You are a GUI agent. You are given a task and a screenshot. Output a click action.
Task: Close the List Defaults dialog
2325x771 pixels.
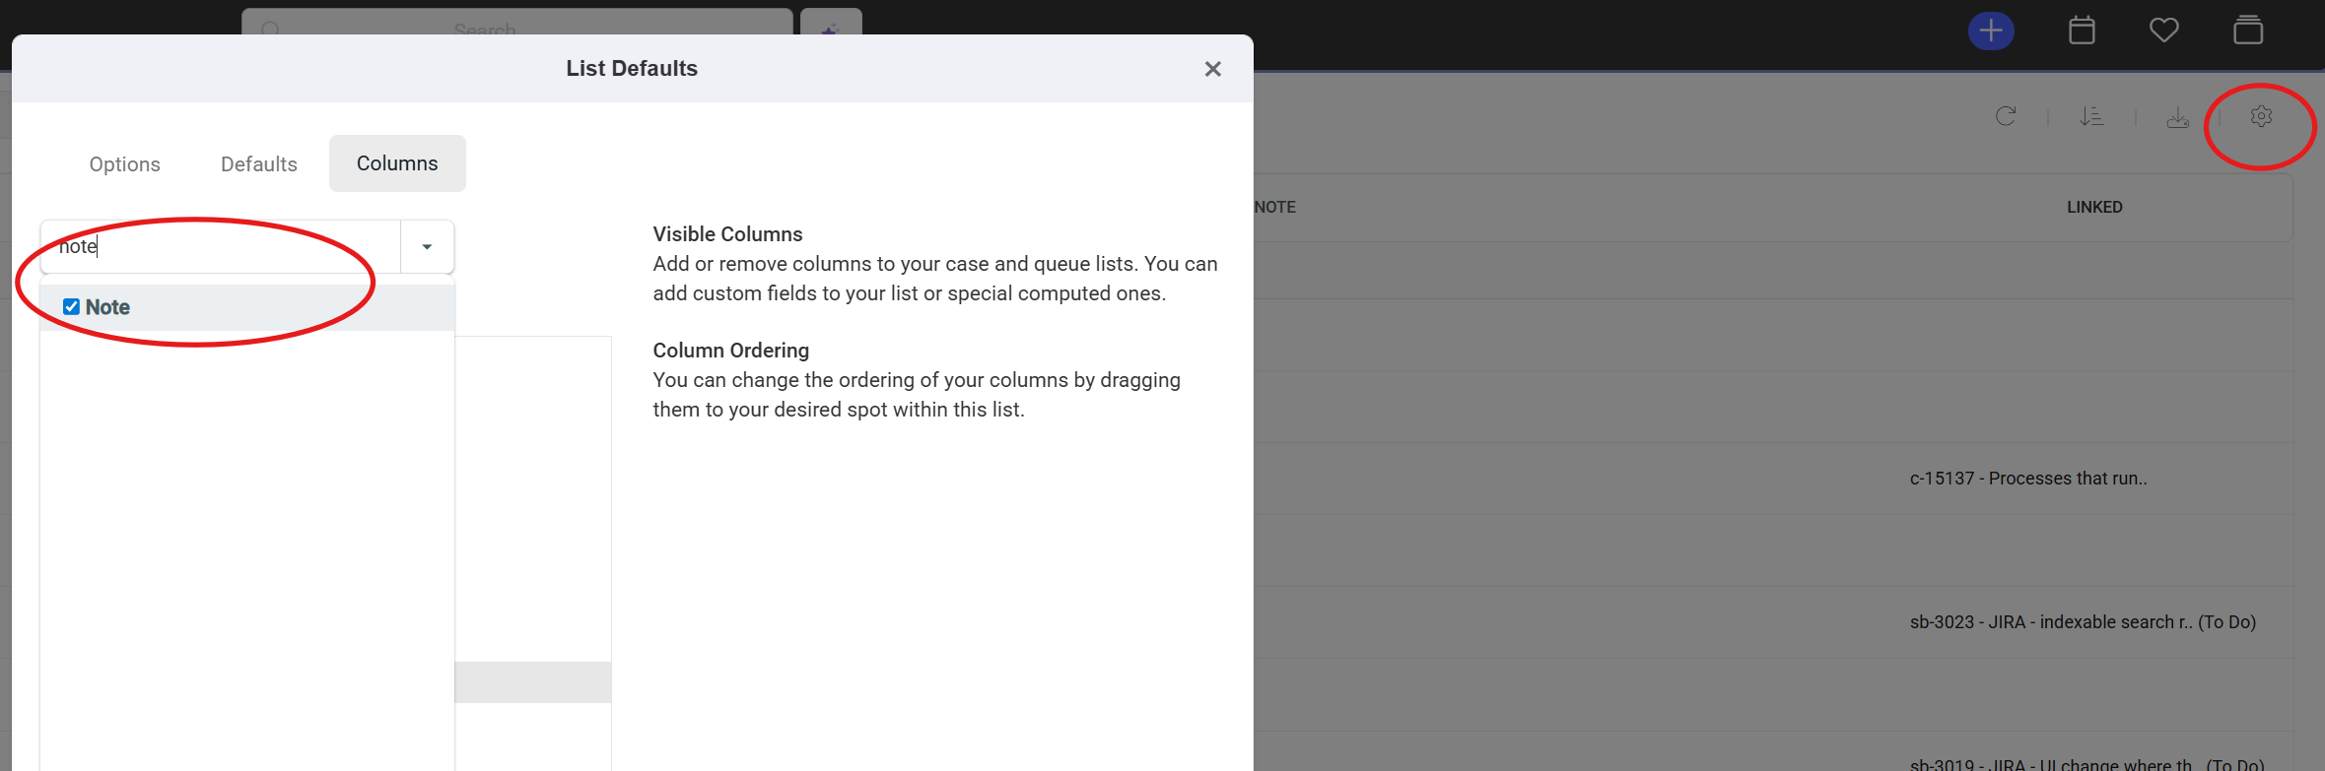tap(1213, 69)
